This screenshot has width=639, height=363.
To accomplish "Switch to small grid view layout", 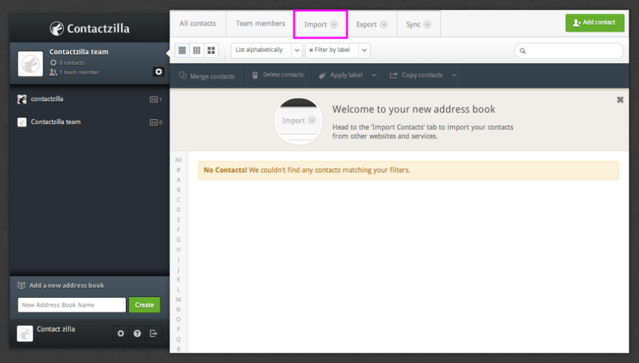I will [196, 50].
